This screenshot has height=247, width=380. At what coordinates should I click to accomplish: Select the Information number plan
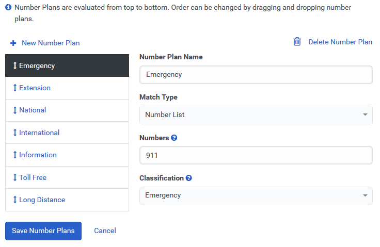pos(38,155)
